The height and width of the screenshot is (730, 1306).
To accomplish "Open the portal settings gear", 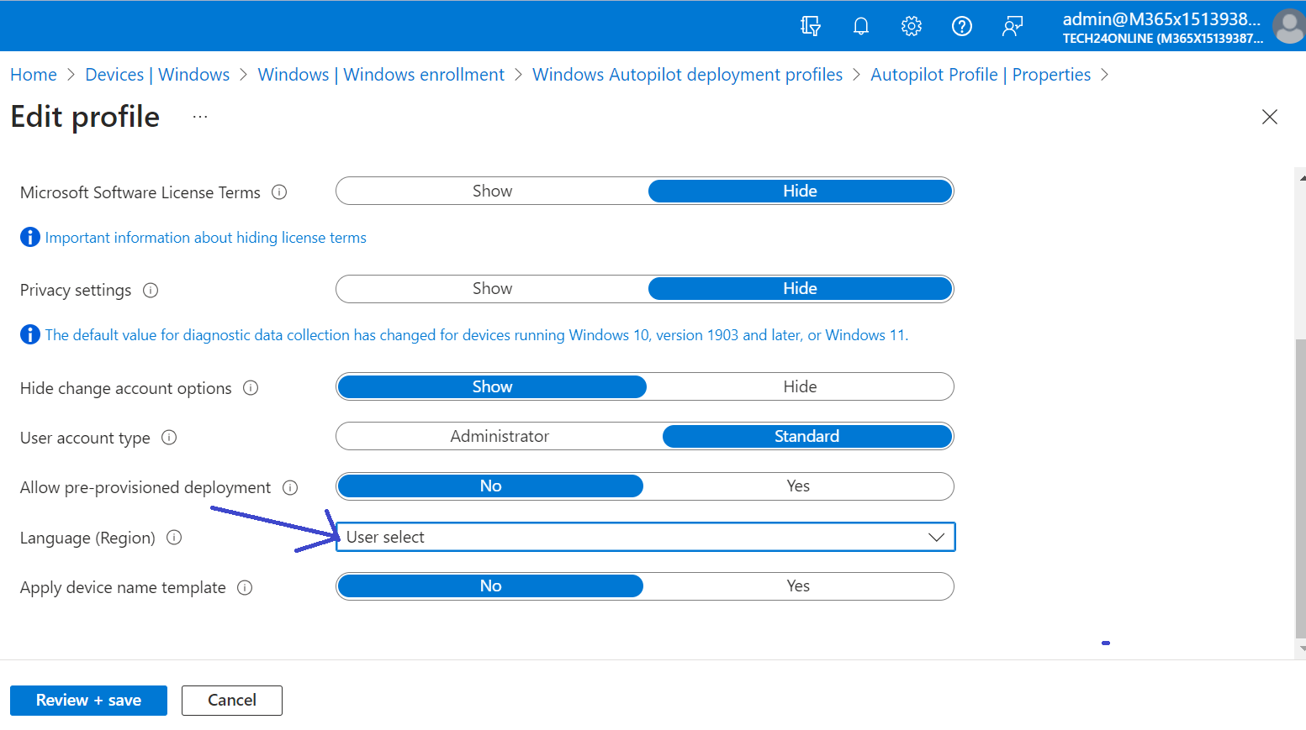I will pos(911,26).
